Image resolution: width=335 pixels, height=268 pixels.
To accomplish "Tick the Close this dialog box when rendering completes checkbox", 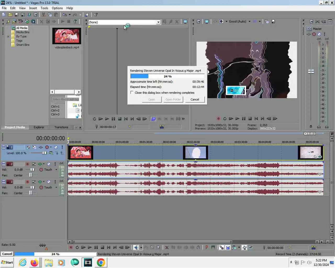I will pyautogui.click(x=132, y=92).
